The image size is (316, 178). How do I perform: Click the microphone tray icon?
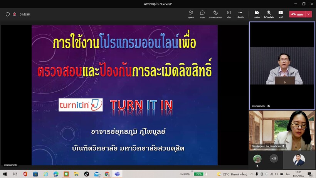click(257, 174)
